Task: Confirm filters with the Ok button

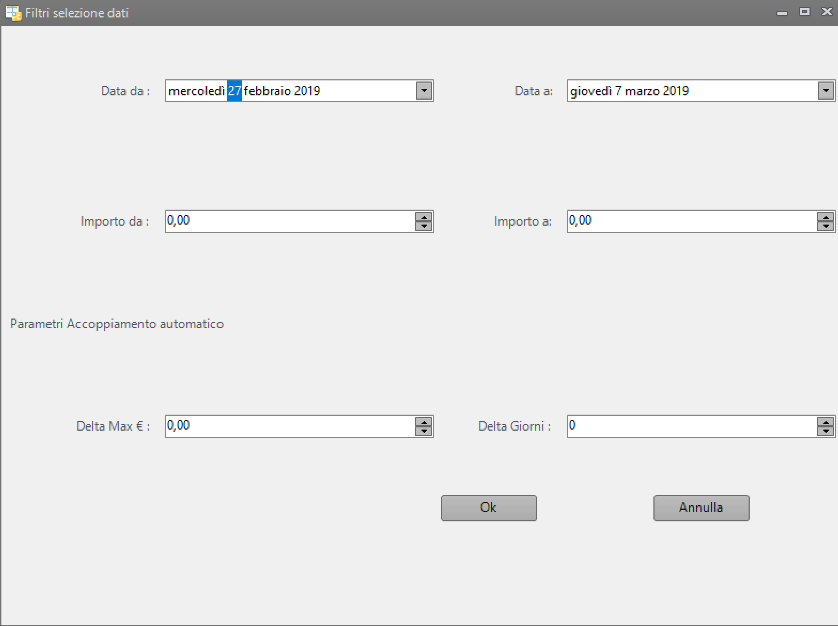Action: tap(488, 507)
